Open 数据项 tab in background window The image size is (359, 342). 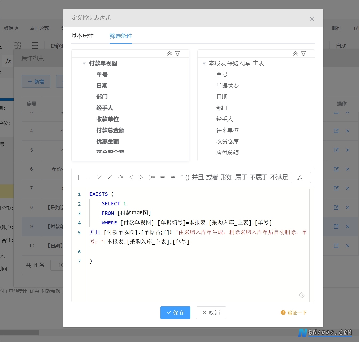11,28
